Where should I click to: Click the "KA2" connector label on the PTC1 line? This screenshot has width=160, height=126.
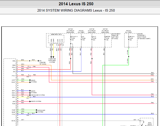point(28,77)
